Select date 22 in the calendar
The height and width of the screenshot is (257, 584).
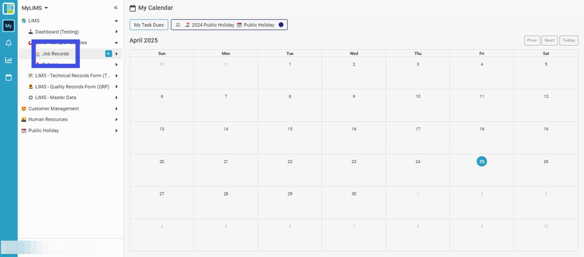[x=289, y=161]
